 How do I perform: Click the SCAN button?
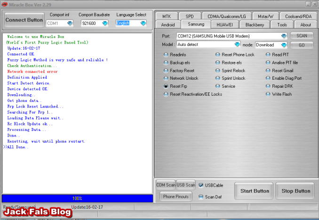point(302,36)
